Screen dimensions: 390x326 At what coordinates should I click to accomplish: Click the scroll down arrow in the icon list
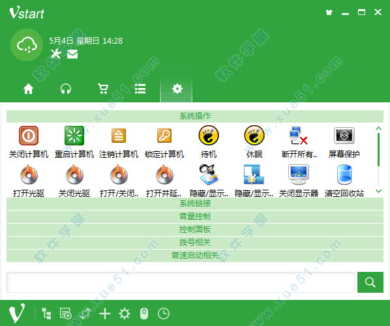[x=378, y=191]
